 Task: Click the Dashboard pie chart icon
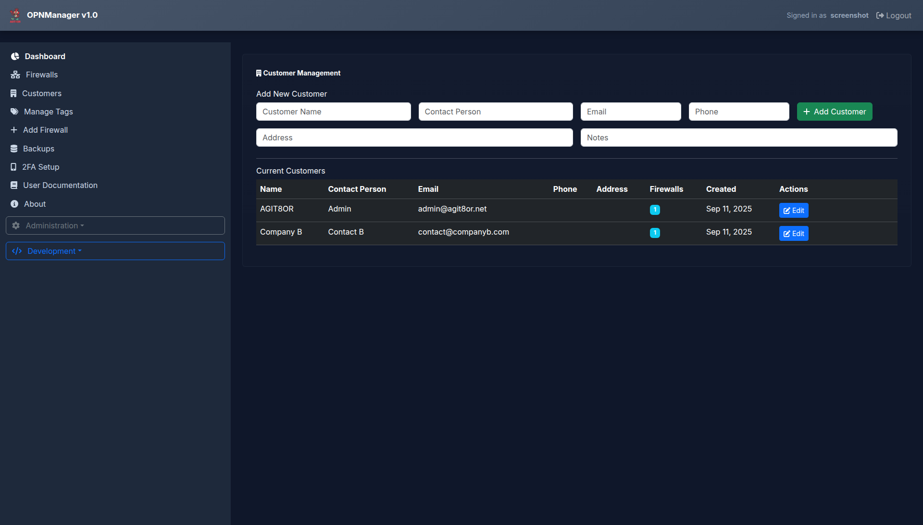click(x=15, y=56)
